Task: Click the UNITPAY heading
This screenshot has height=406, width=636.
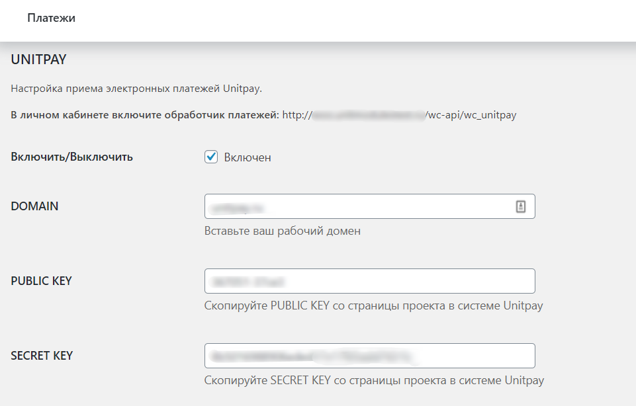Action: (38, 60)
